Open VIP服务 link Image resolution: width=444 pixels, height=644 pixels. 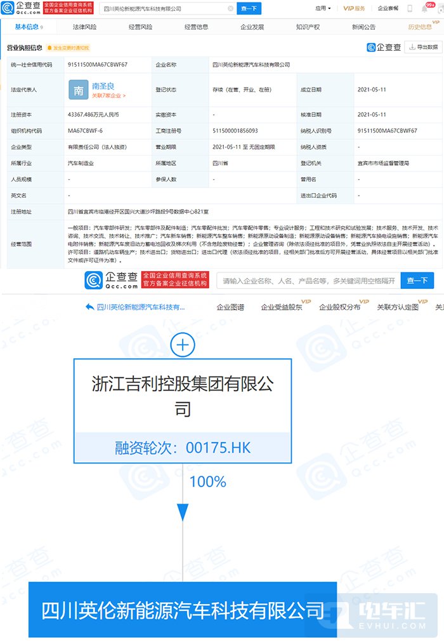tap(354, 8)
